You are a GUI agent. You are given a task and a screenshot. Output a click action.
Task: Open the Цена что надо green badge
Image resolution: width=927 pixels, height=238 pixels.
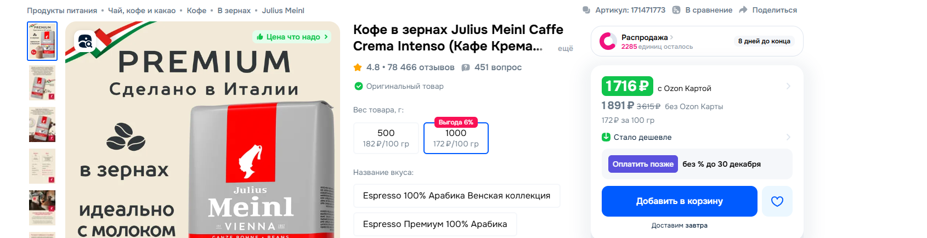292,37
